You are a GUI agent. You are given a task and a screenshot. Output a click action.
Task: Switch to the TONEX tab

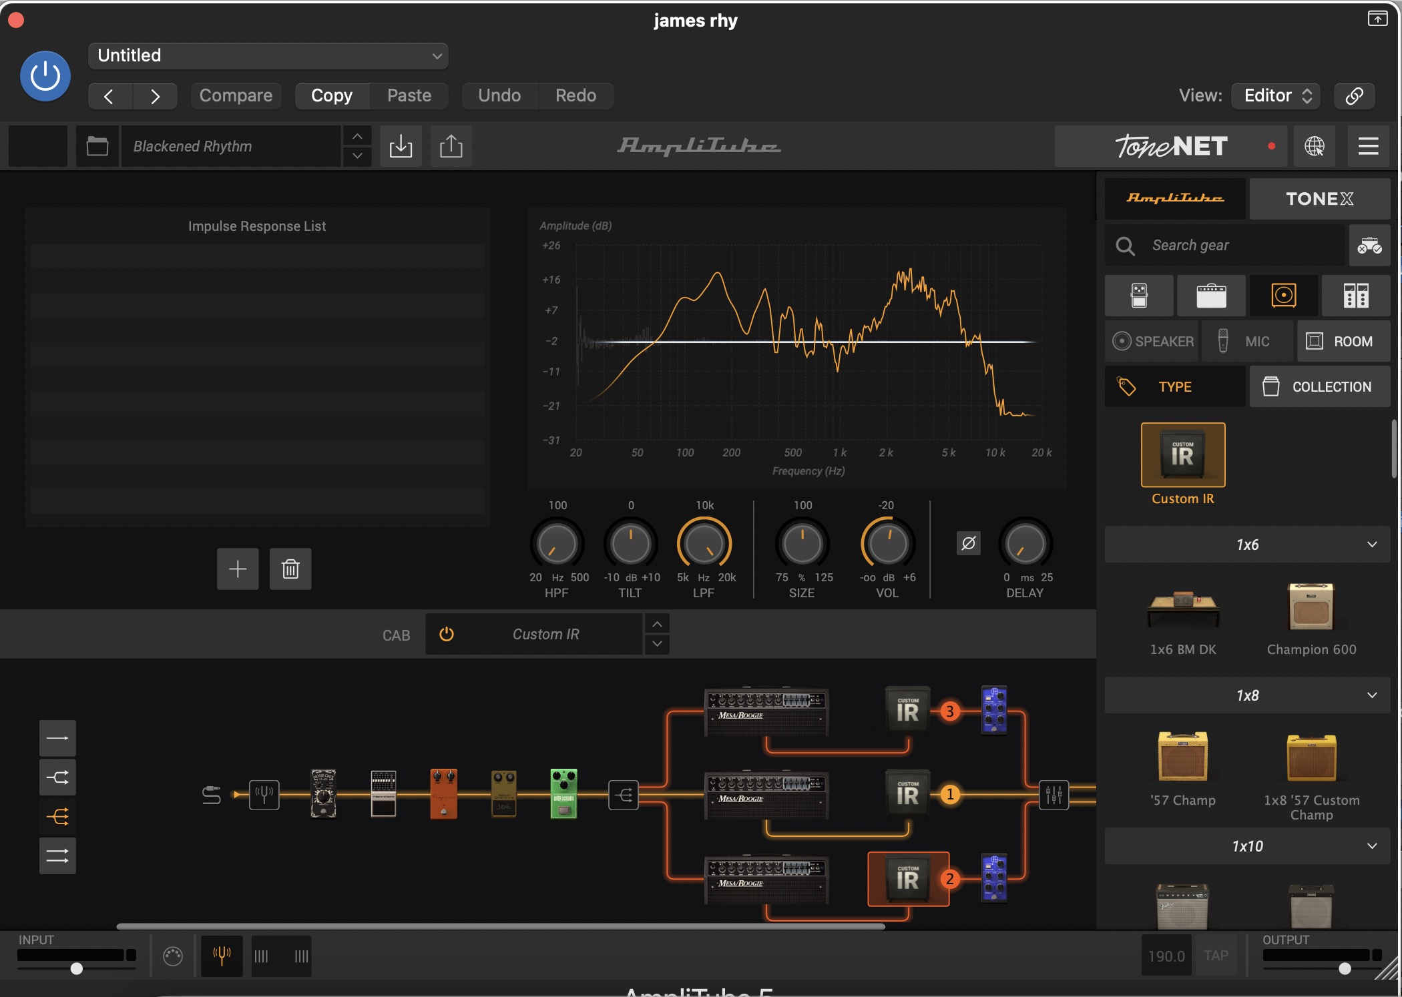[x=1320, y=198]
